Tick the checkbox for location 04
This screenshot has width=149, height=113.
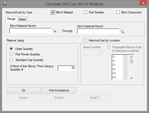coord(125,69)
